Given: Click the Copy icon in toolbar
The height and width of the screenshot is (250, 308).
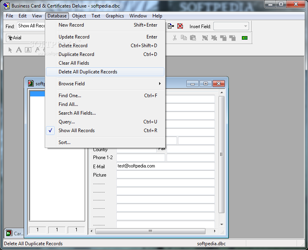Looking at the screenshot, I should (x=184, y=38).
